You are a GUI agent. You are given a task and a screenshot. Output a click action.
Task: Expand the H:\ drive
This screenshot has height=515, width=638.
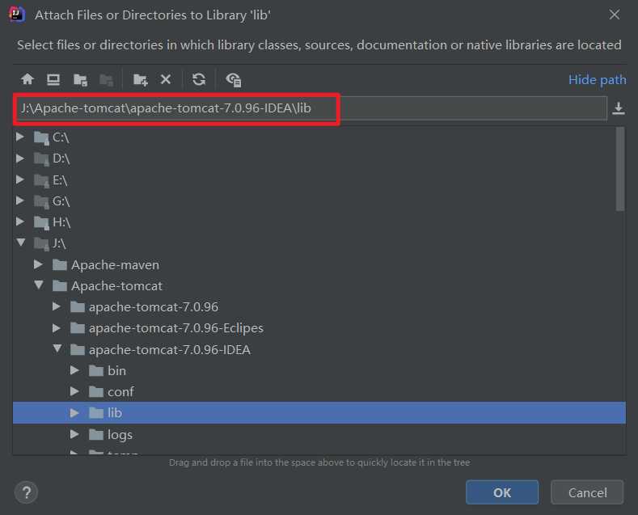pyautogui.click(x=19, y=222)
